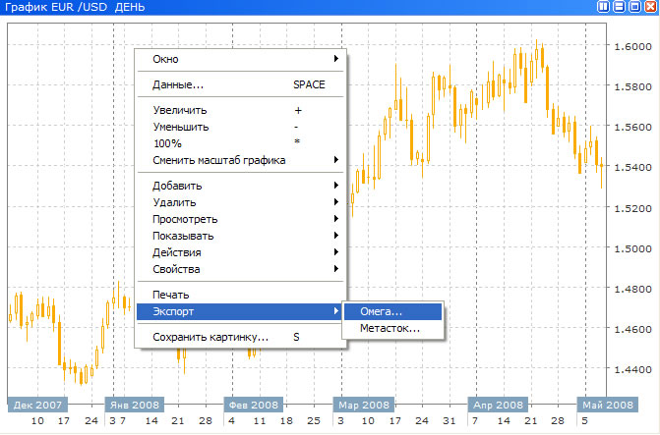The image size is (660, 435).
Task: Click the vertical tile window icon
Action: point(604,7)
